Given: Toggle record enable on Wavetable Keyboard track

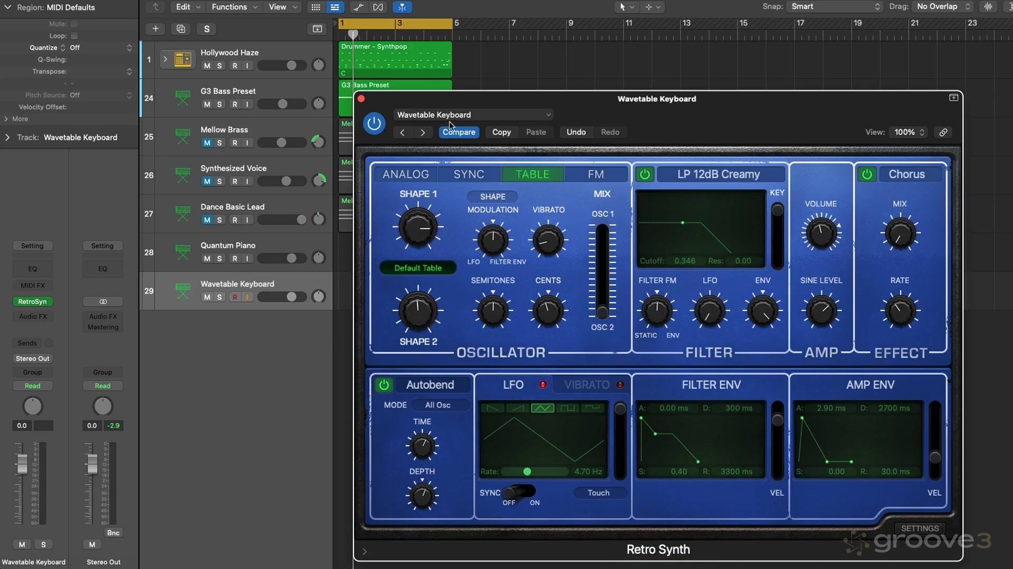Looking at the screenshot, I should pos(235,297).
